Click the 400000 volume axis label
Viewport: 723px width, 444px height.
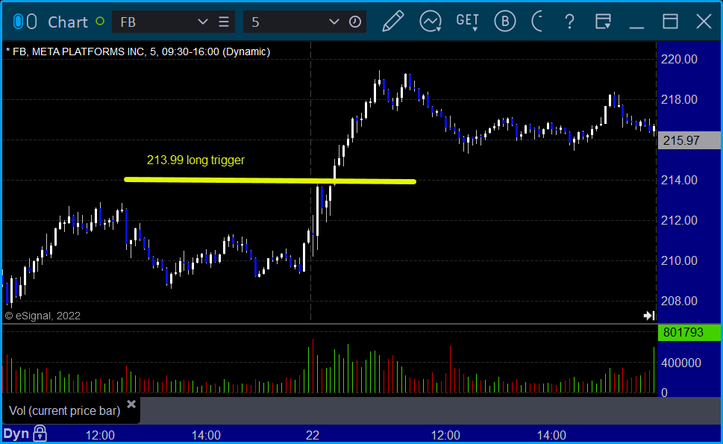click(x=681, y=363)
